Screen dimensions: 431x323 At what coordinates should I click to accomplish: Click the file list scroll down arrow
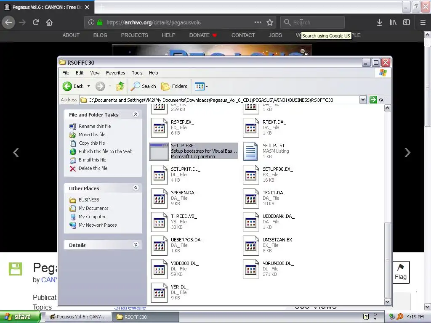387,302
